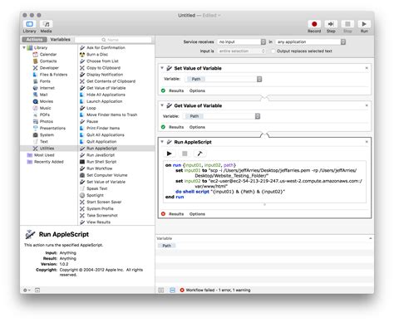Select the Spotlight action icon
Screen dimensions: 394x322
[x=82, y=195]
